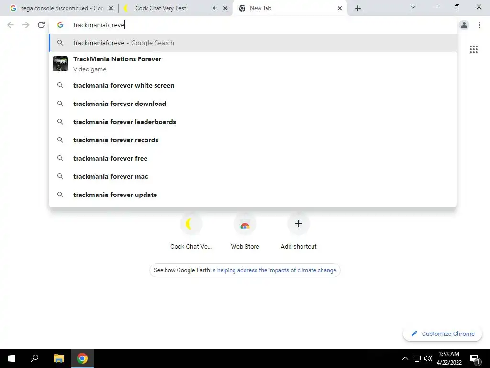Open the Windows Start menu

pyautogui.click(x=11, y=358)
